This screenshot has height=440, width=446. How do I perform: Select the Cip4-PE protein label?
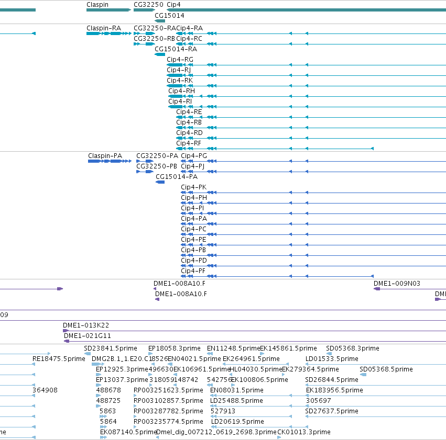193,240
